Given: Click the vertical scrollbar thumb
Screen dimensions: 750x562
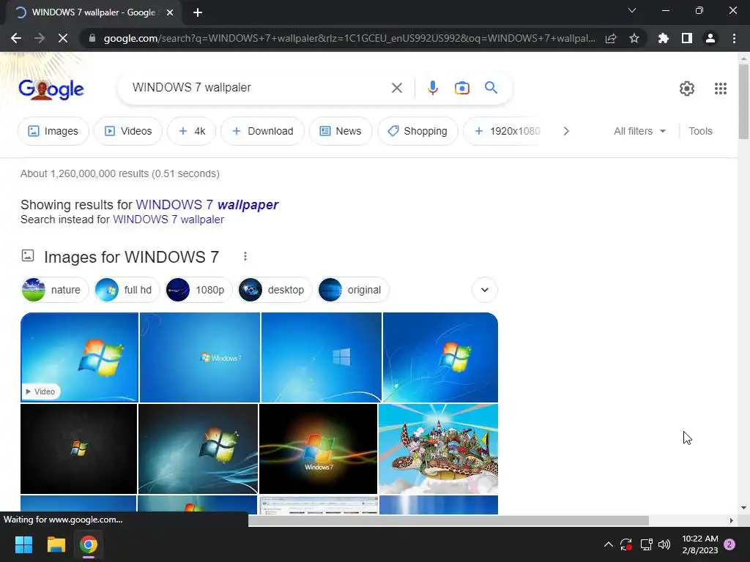Looking at the screenshot, I should click(x=743, y=101).
